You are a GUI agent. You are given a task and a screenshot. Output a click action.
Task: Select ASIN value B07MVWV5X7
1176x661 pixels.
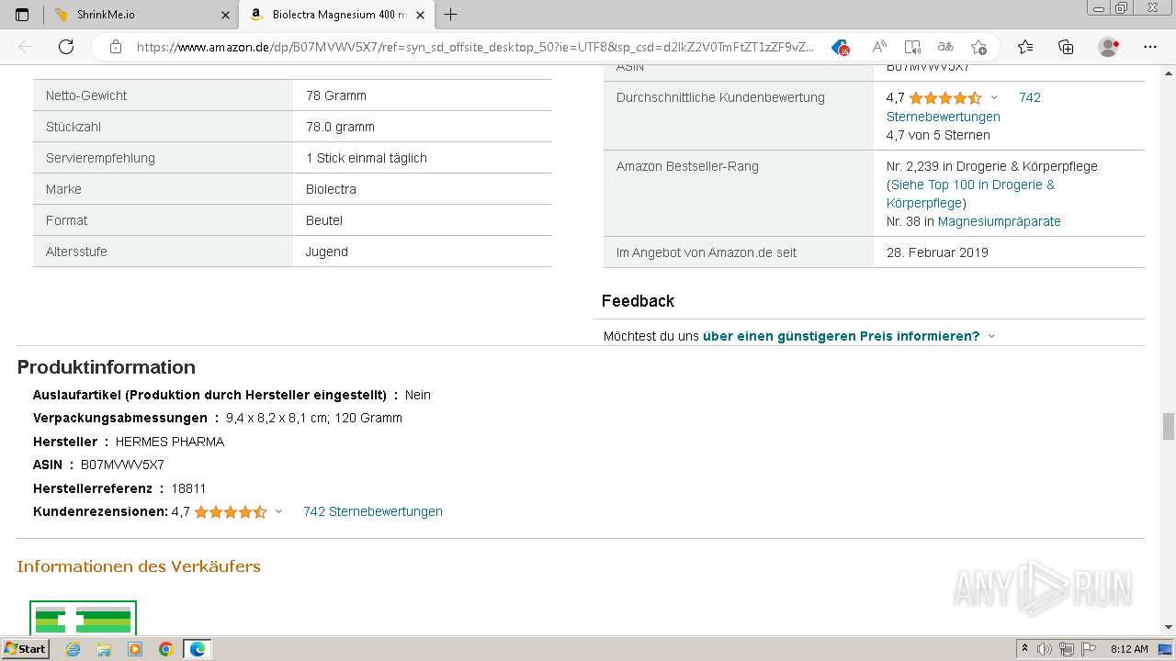tap(122, 465)
